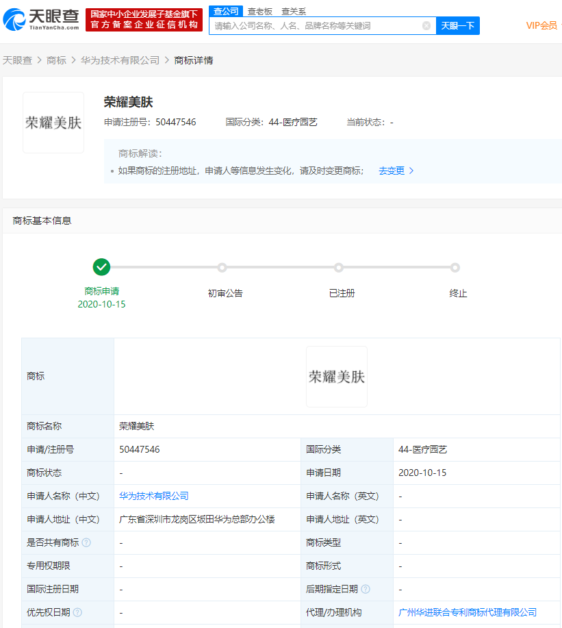Viewport: 562px width, 628px height.
Task: Open the 华为技术有限公司 applicant link
Action: tap(153, 495)
